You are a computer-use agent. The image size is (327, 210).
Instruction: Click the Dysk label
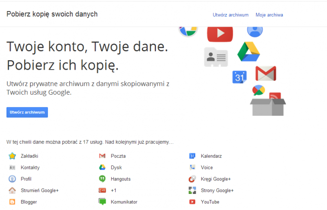[x=116, y=167]
